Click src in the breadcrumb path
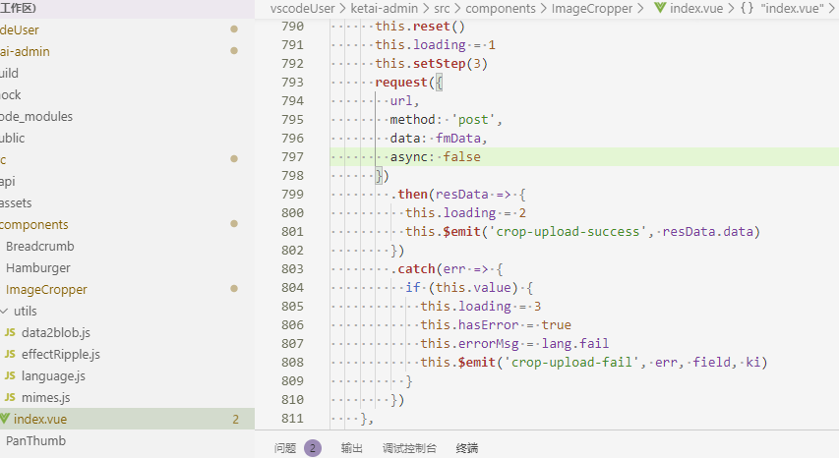 442,8
